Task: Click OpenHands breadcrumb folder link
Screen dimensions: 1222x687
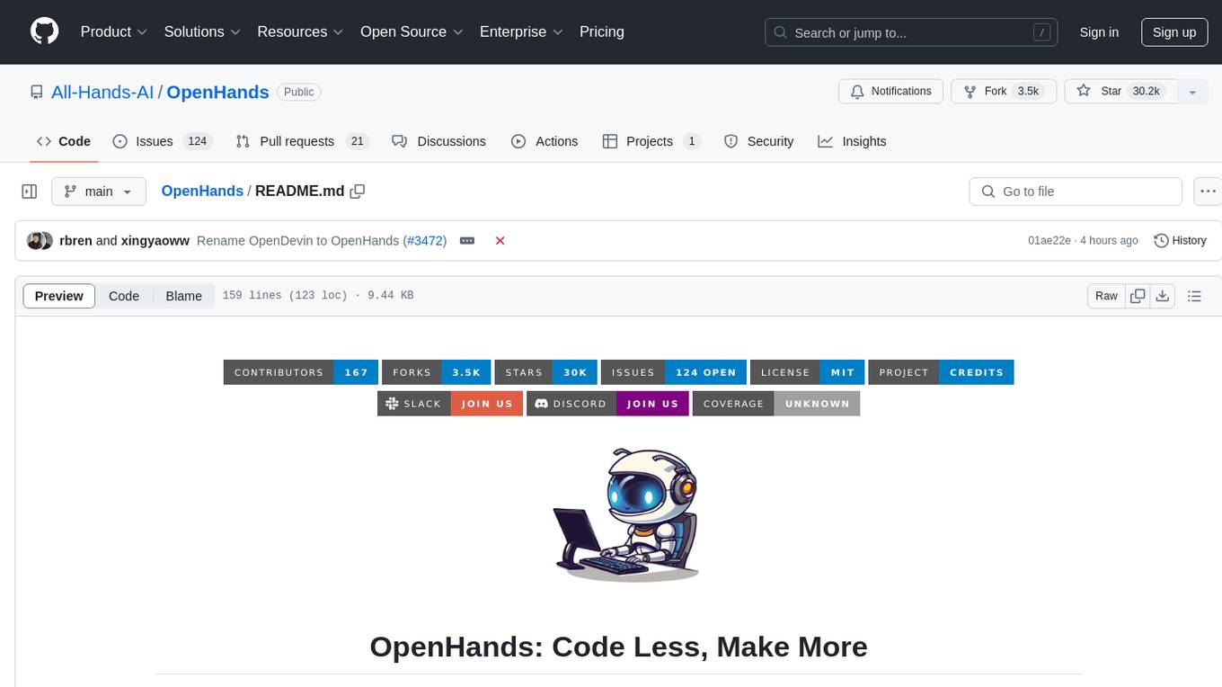Action: pos(202,191)
